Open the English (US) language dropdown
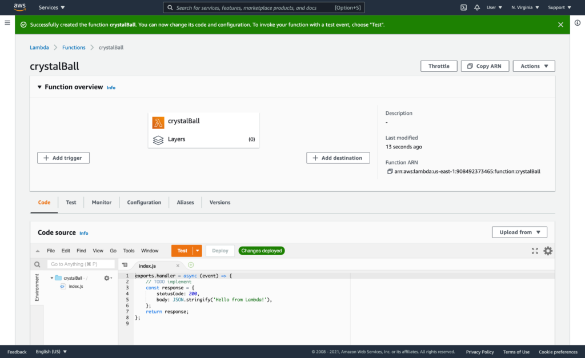 [x=51, y=352]
